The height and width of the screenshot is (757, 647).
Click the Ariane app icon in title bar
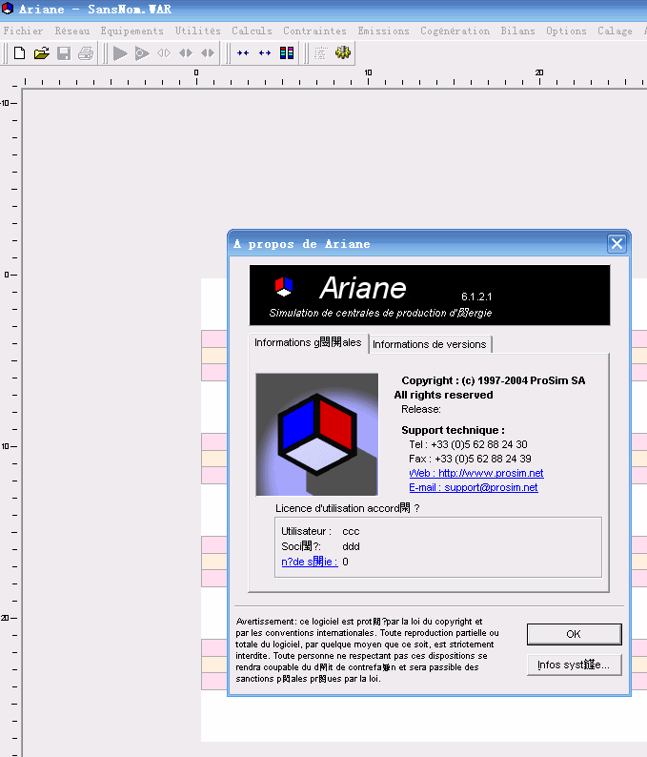8,9
